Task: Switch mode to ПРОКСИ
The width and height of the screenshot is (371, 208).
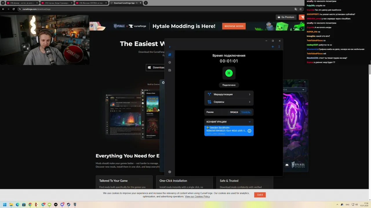Action: [234, 112]
